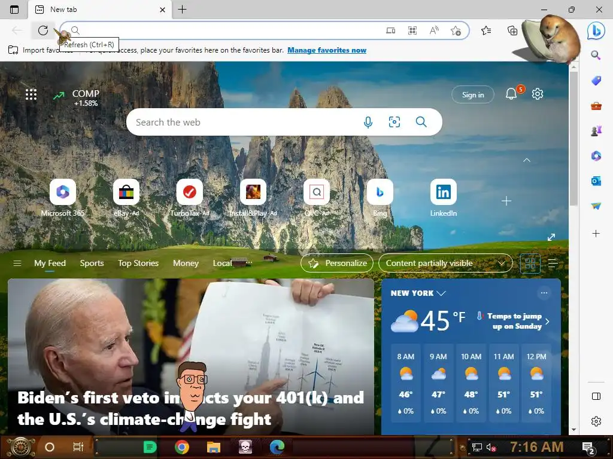Select the Sports tab
This screenshot has width=613, height=459.
tap(92, 264)
